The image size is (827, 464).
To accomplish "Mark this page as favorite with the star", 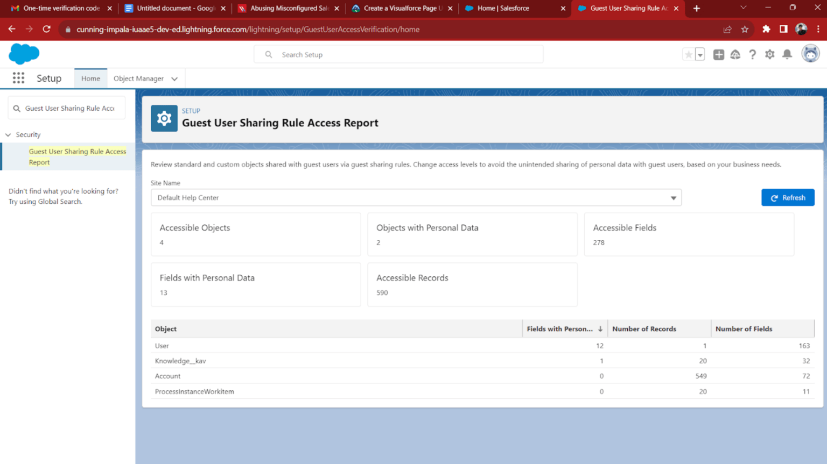I will [x=688, y=54].
